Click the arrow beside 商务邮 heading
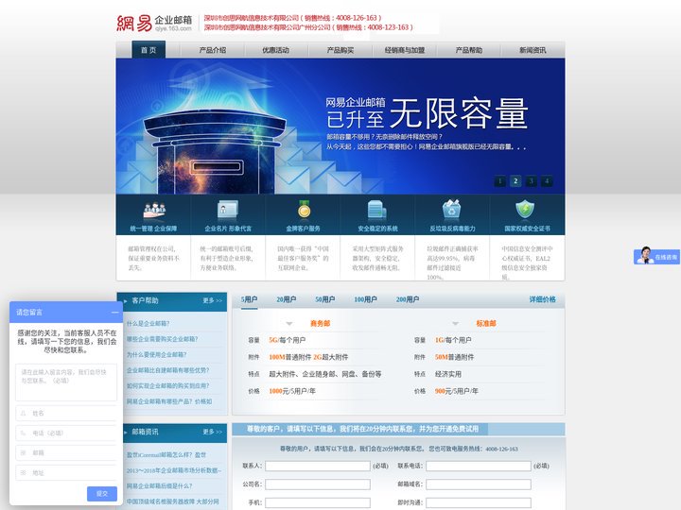This screenshot has width=681, height=510. point(289,324)
